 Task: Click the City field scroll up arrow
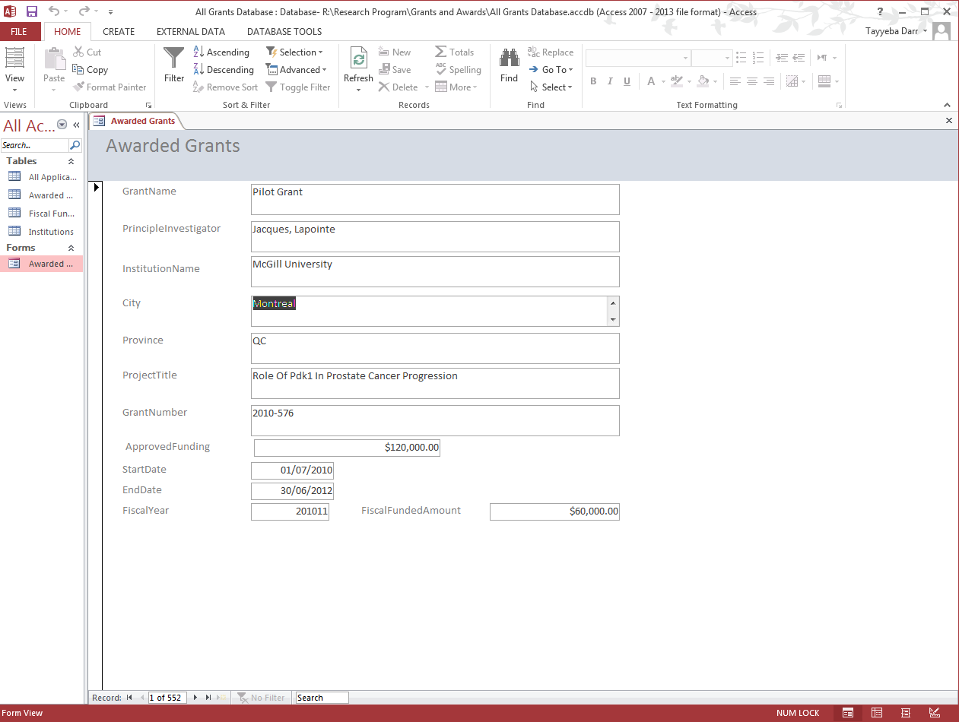614,302
